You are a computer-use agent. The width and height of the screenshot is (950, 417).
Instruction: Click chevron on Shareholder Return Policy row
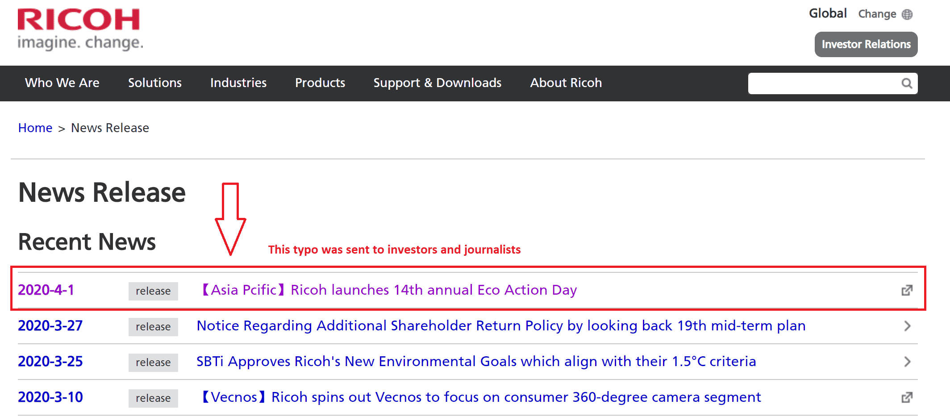pos(907,326)
